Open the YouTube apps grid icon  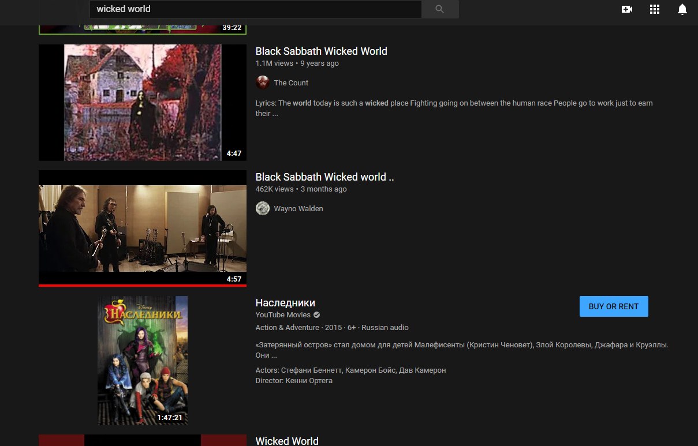point(655,9)
